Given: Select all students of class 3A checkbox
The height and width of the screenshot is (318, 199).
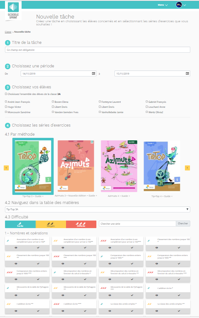Looking at the screenshot, I should (6, 94).
